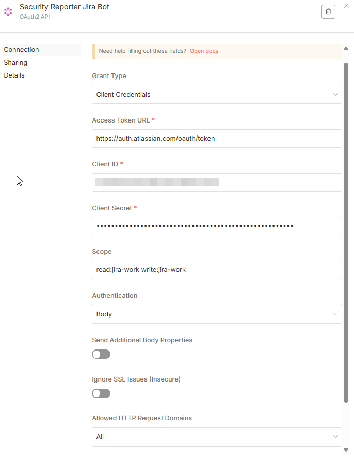Click the right-side scrollbar thumb

click(346, 233)
